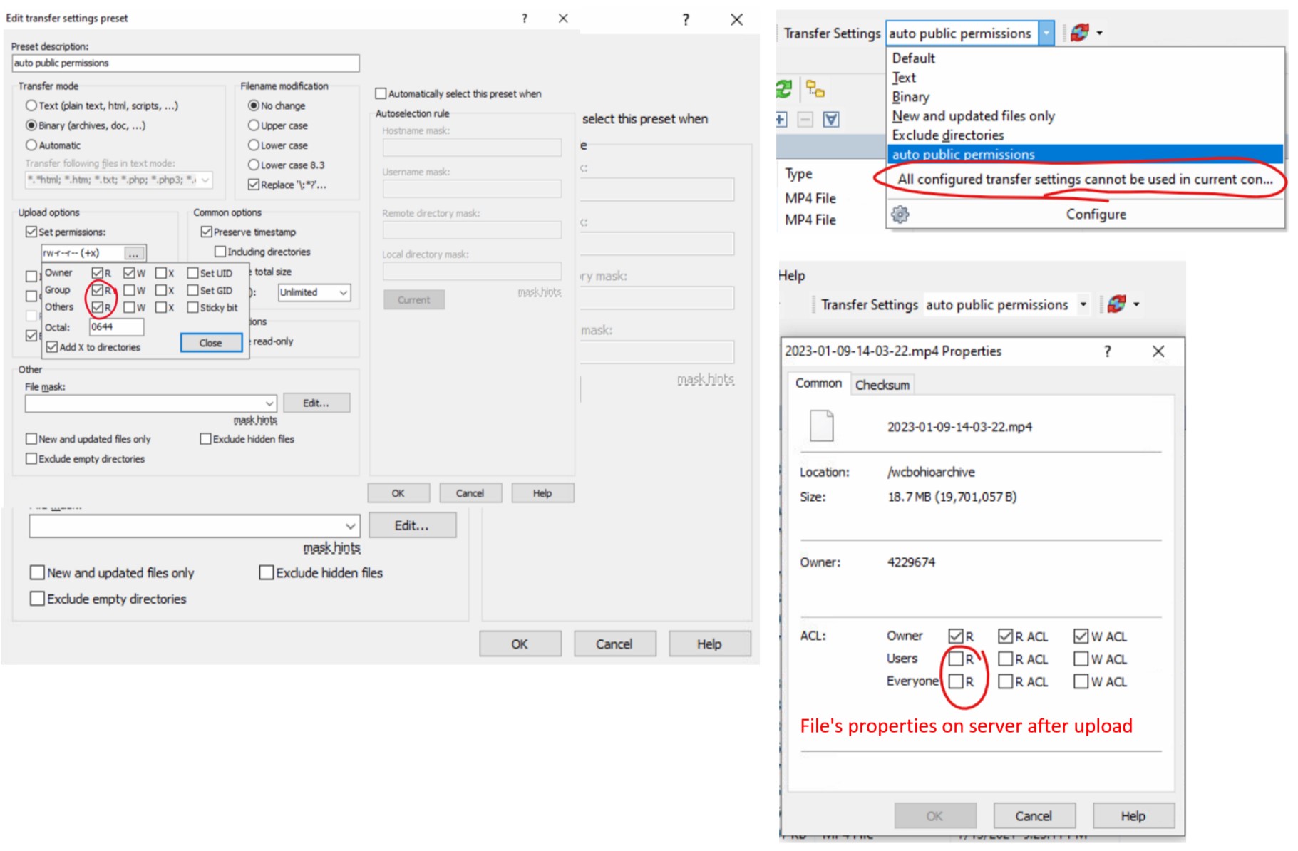1298x851 pixels.
Task: Click the green refresh icon
Action: pos(784,89)
